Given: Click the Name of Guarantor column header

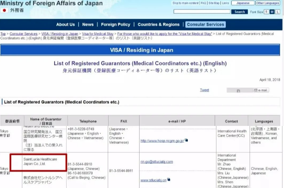Looking at the screenshot, I should point(46,121).
